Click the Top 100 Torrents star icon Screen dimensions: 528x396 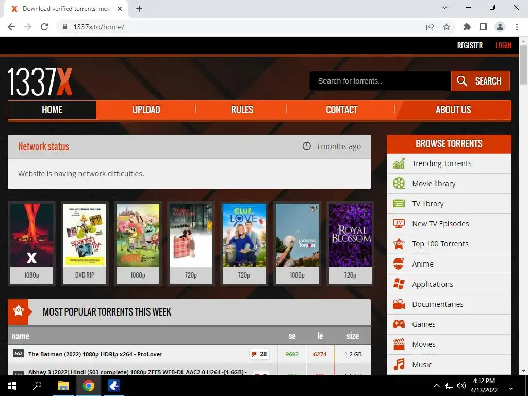pyautogui.click(x=399, y=244)
